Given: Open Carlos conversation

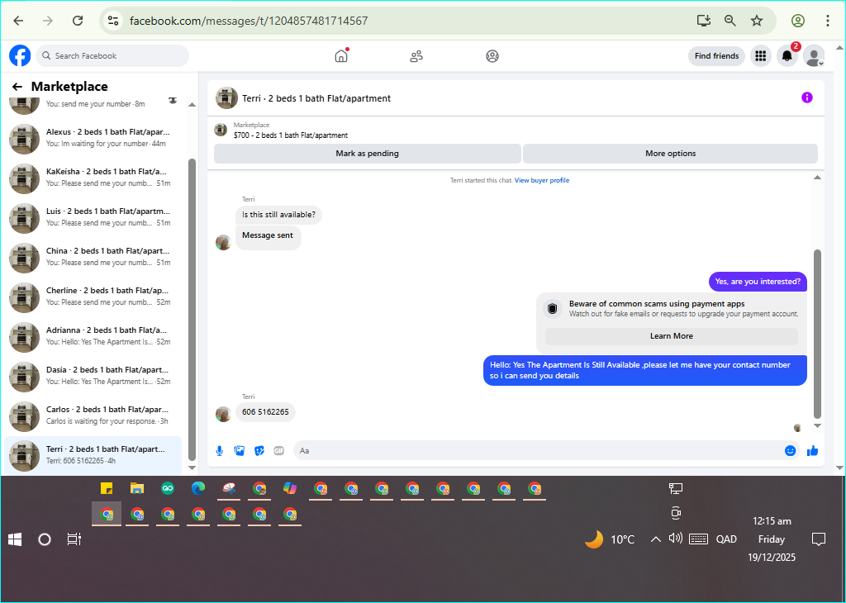Looking at the screenshot, I should tap(94, 415).
